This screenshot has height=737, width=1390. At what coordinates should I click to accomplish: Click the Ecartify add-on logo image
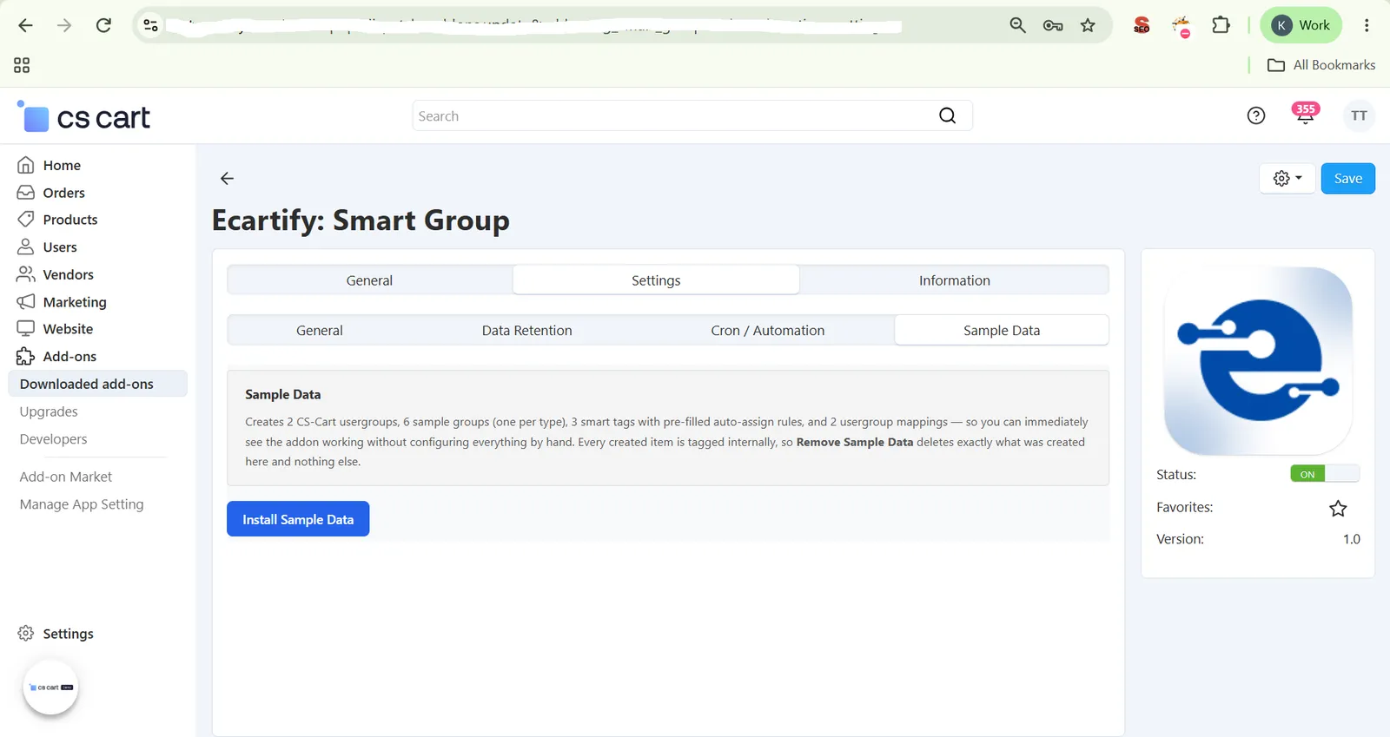1258,360
